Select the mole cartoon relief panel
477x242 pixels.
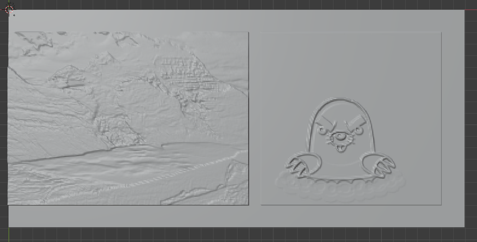click(x=351, y=118)
